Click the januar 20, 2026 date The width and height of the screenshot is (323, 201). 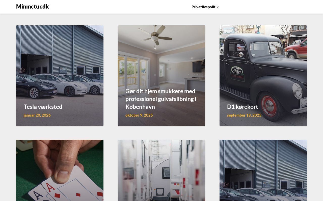37,115
